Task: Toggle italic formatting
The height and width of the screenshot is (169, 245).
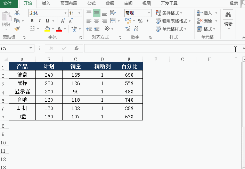Action: [40, 21]
